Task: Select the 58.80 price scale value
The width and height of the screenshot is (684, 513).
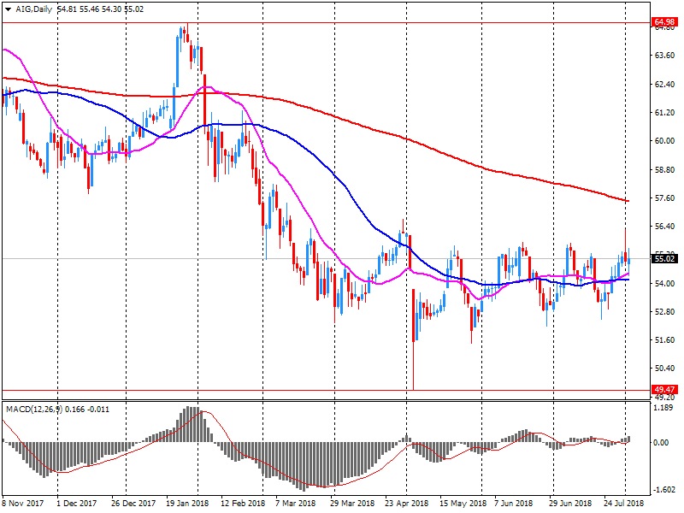Action: (x=664, y=169)
